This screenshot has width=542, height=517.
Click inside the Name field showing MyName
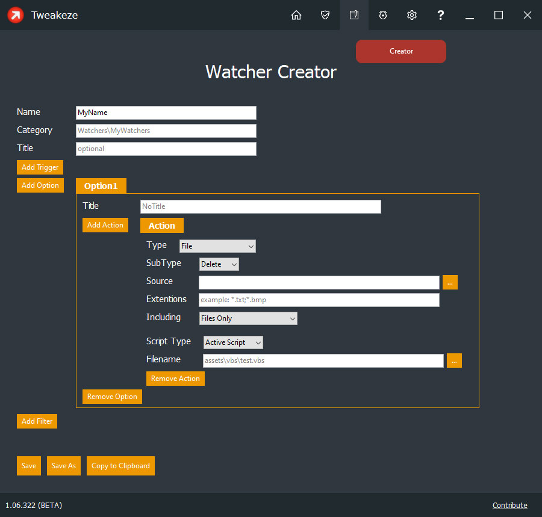(x=166, y=113)
